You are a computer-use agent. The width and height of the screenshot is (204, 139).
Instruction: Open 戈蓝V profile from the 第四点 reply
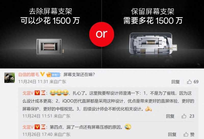click(28, 127)
